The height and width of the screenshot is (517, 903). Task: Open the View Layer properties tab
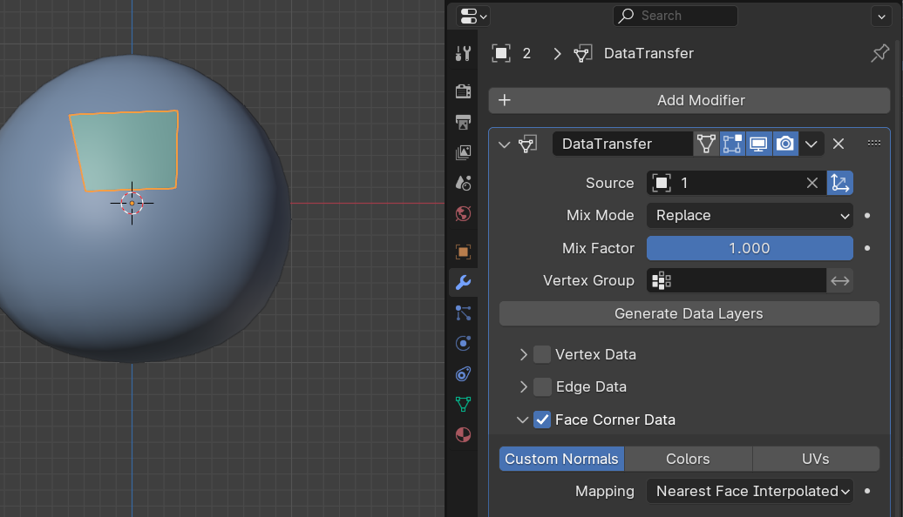463,152
